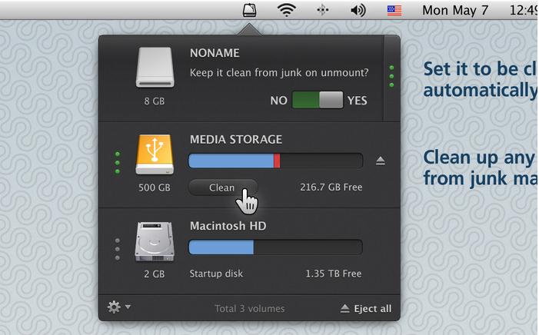Click the three green dots beside NONAME
The height and width of the screenshot is (335, 539).
tap(391, 76)
